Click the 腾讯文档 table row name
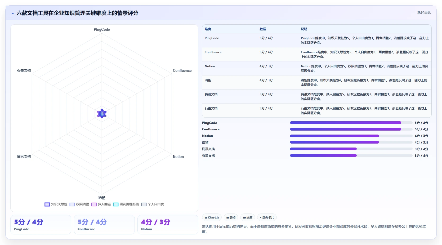Screen dimensions: 442x245 point(211,94)
